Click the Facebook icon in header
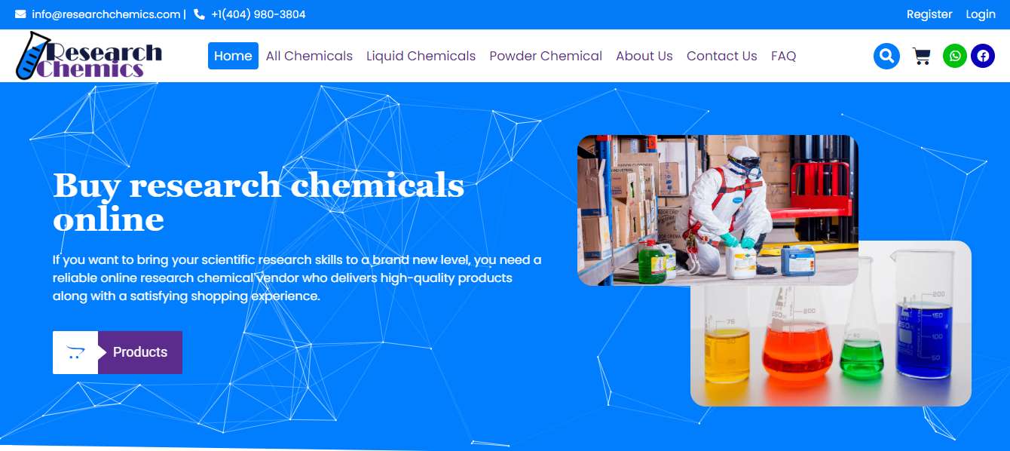 [x=983, y=56]
